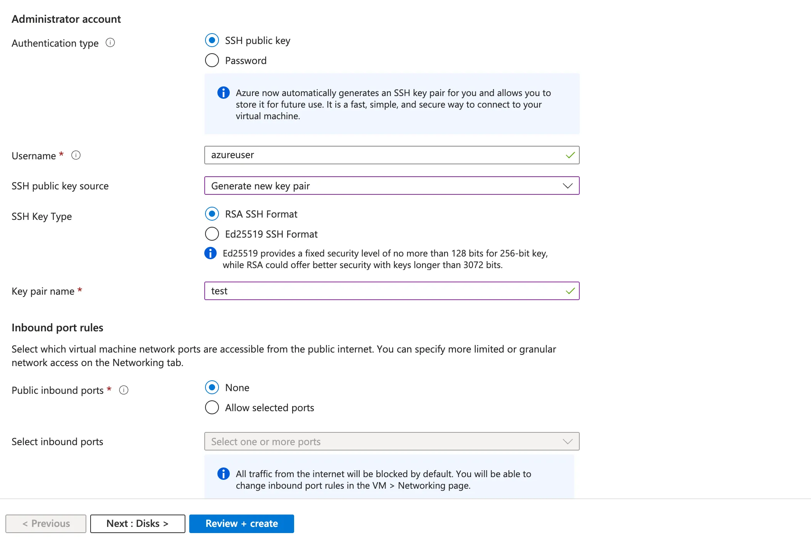Click the green checkmark in Username field

[570, 155]
